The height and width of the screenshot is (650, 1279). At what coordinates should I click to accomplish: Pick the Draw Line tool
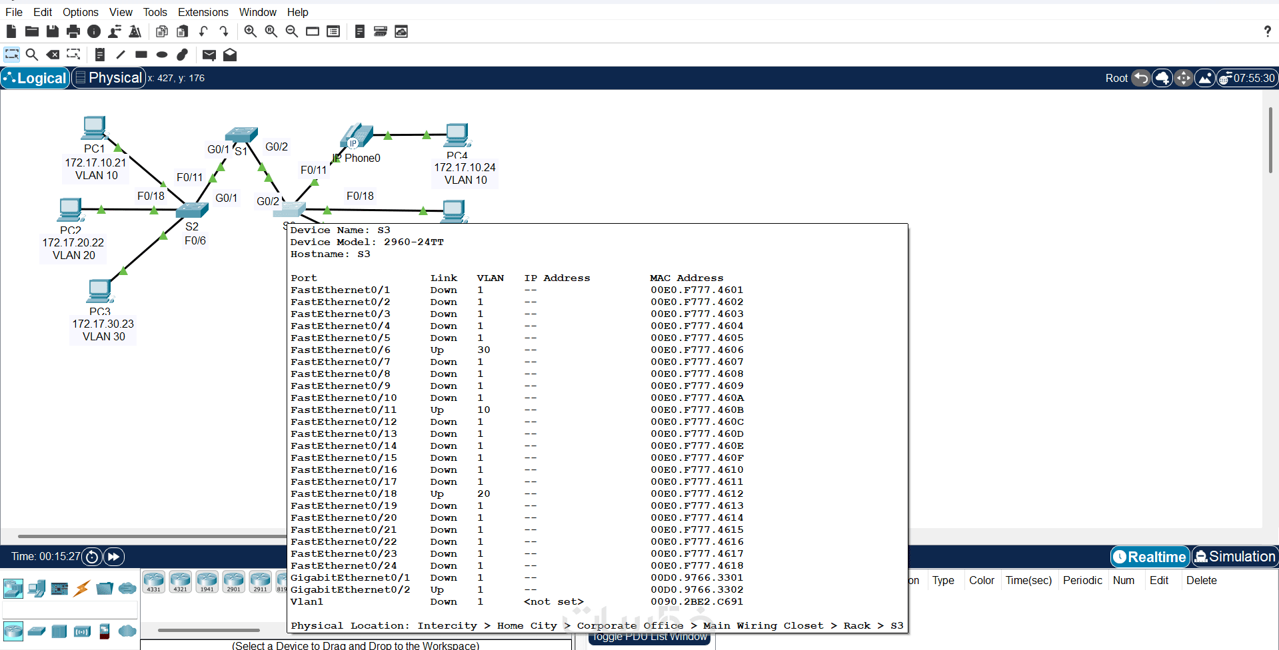pos(121,55)
